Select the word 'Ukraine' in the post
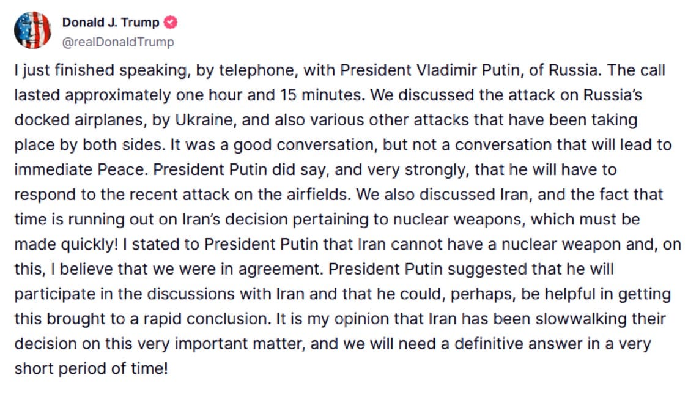Viewport: 688px width, 397px height. 204,120
